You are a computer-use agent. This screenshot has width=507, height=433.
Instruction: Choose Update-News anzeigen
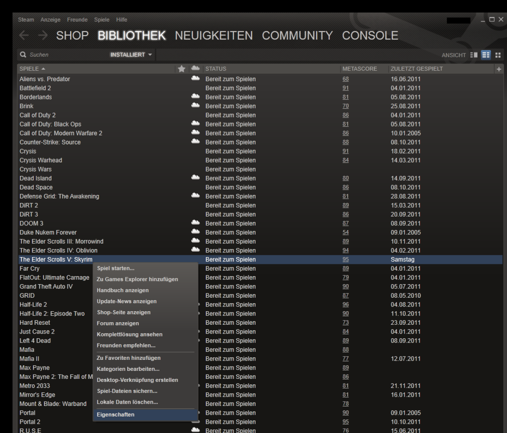click(x=145, y=301)
